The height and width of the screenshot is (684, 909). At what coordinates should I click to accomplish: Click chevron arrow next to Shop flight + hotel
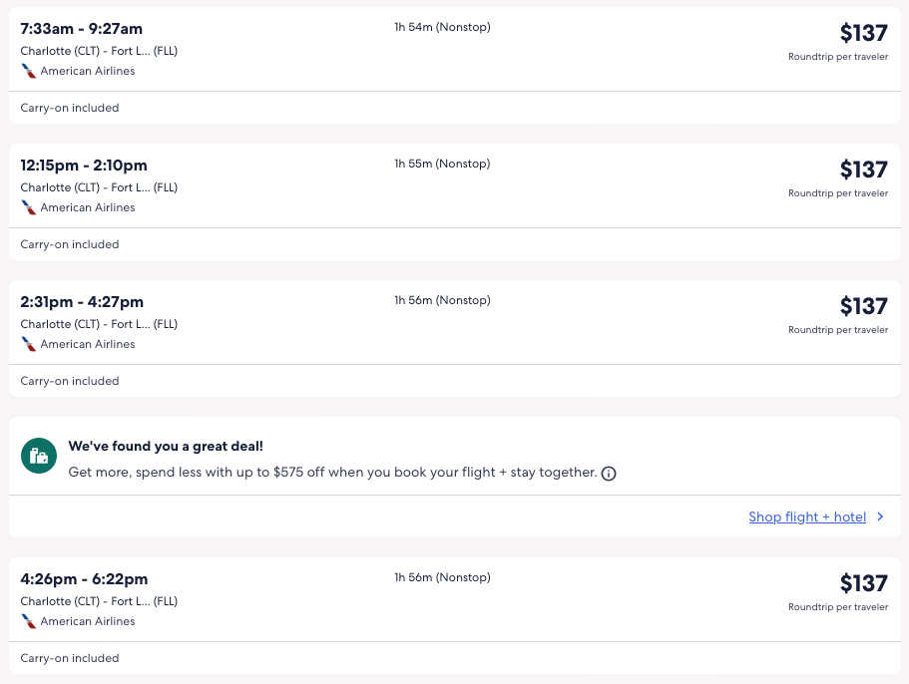coord(880,516)
